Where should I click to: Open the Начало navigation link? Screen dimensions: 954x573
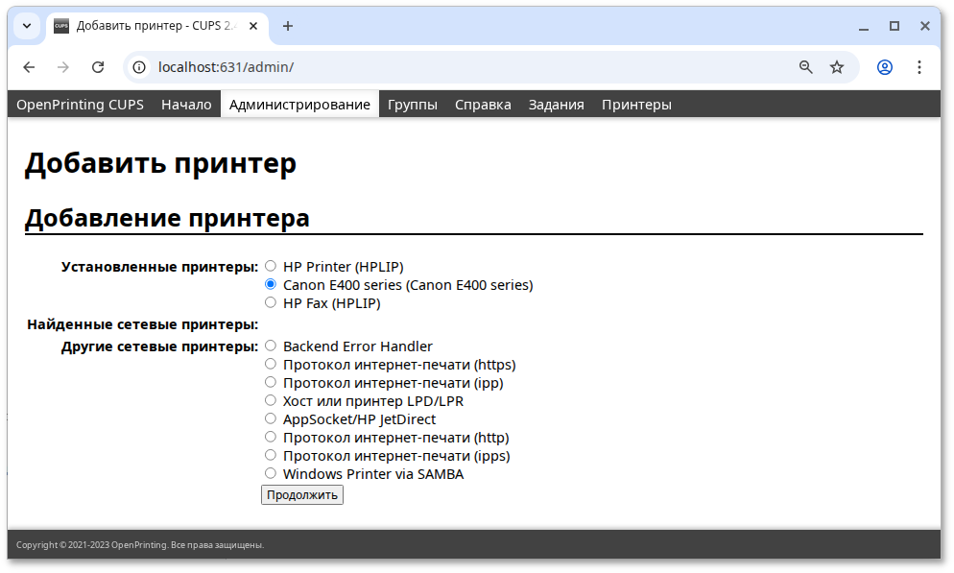click(x=186, y=104)
